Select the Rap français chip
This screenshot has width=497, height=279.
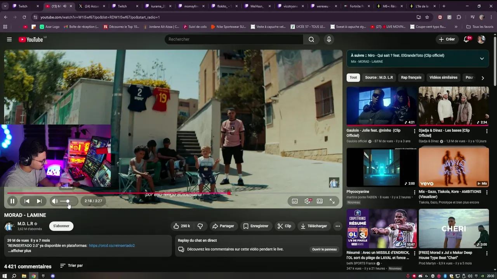(411, 77)
